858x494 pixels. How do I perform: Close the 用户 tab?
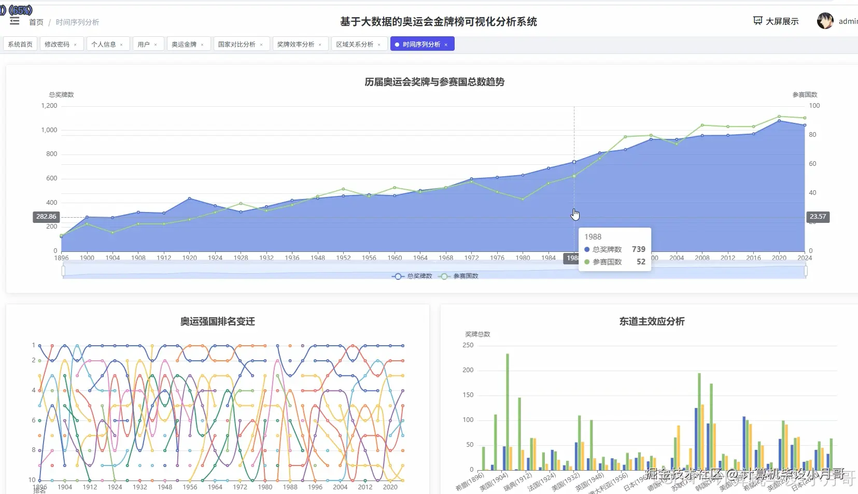pyautogui.click(x=156, y=45)
